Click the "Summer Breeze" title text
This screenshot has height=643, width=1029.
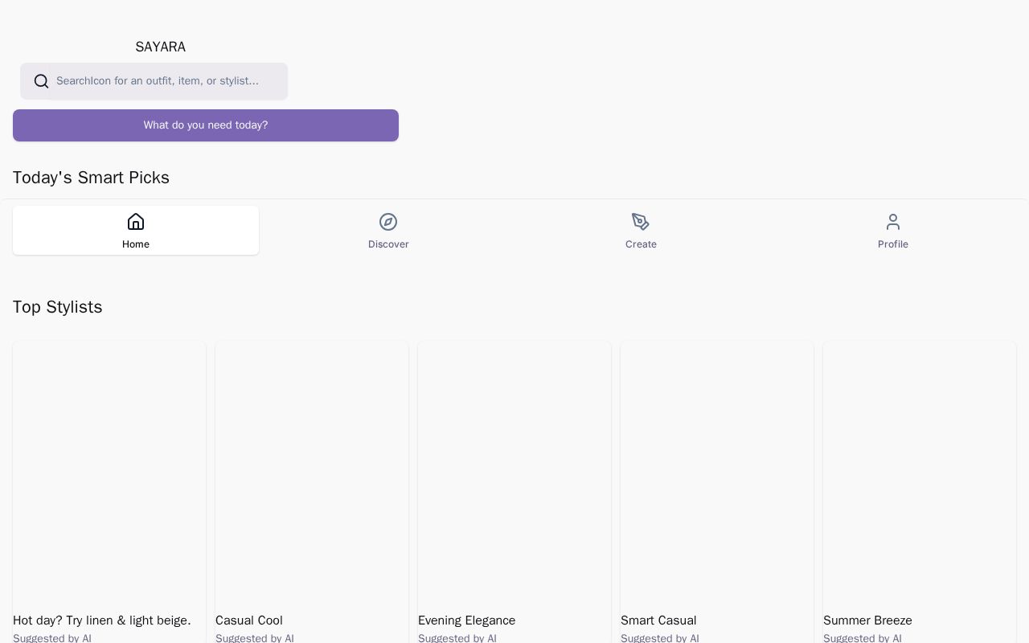point(867,620)
